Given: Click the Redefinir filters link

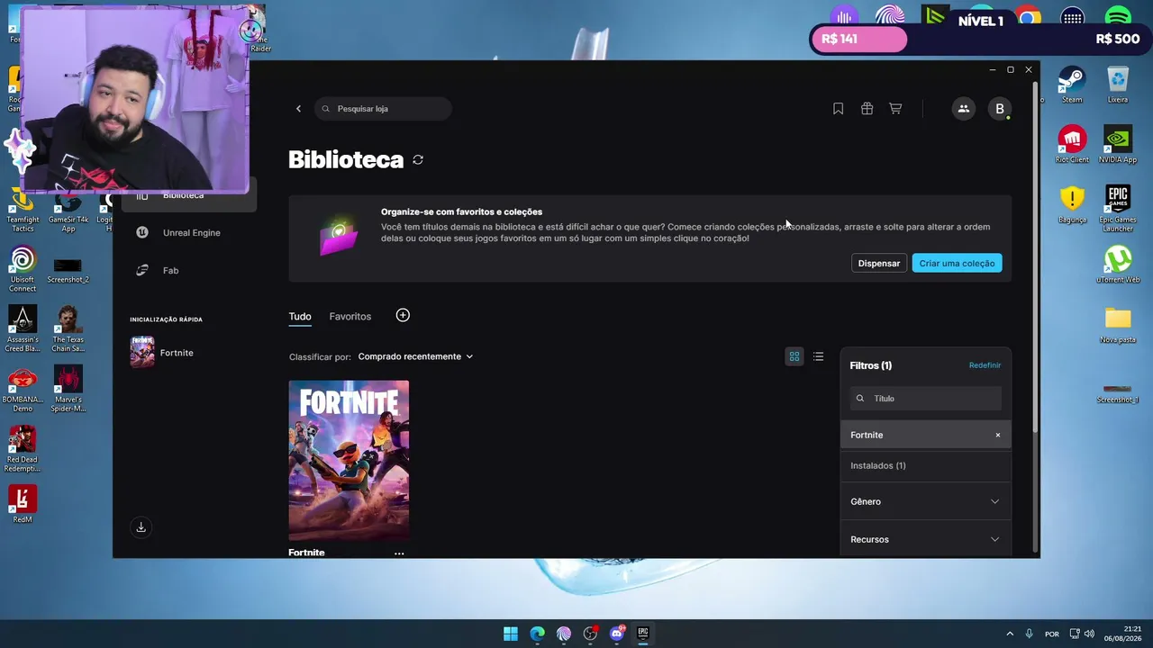Looking at the screenshot, I should point(985,365).
